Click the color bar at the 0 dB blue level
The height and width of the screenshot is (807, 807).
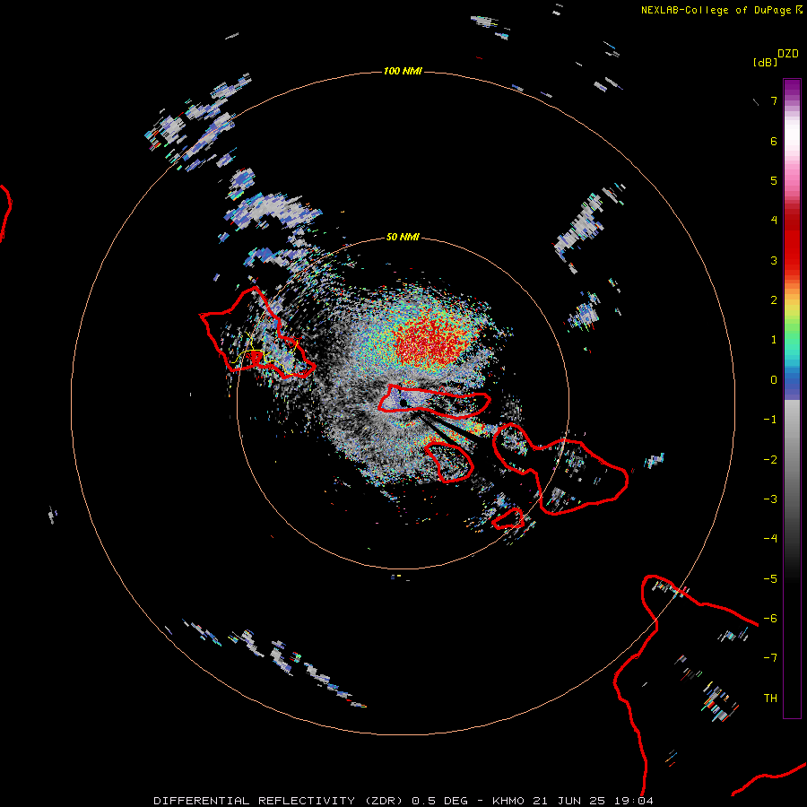792,380
